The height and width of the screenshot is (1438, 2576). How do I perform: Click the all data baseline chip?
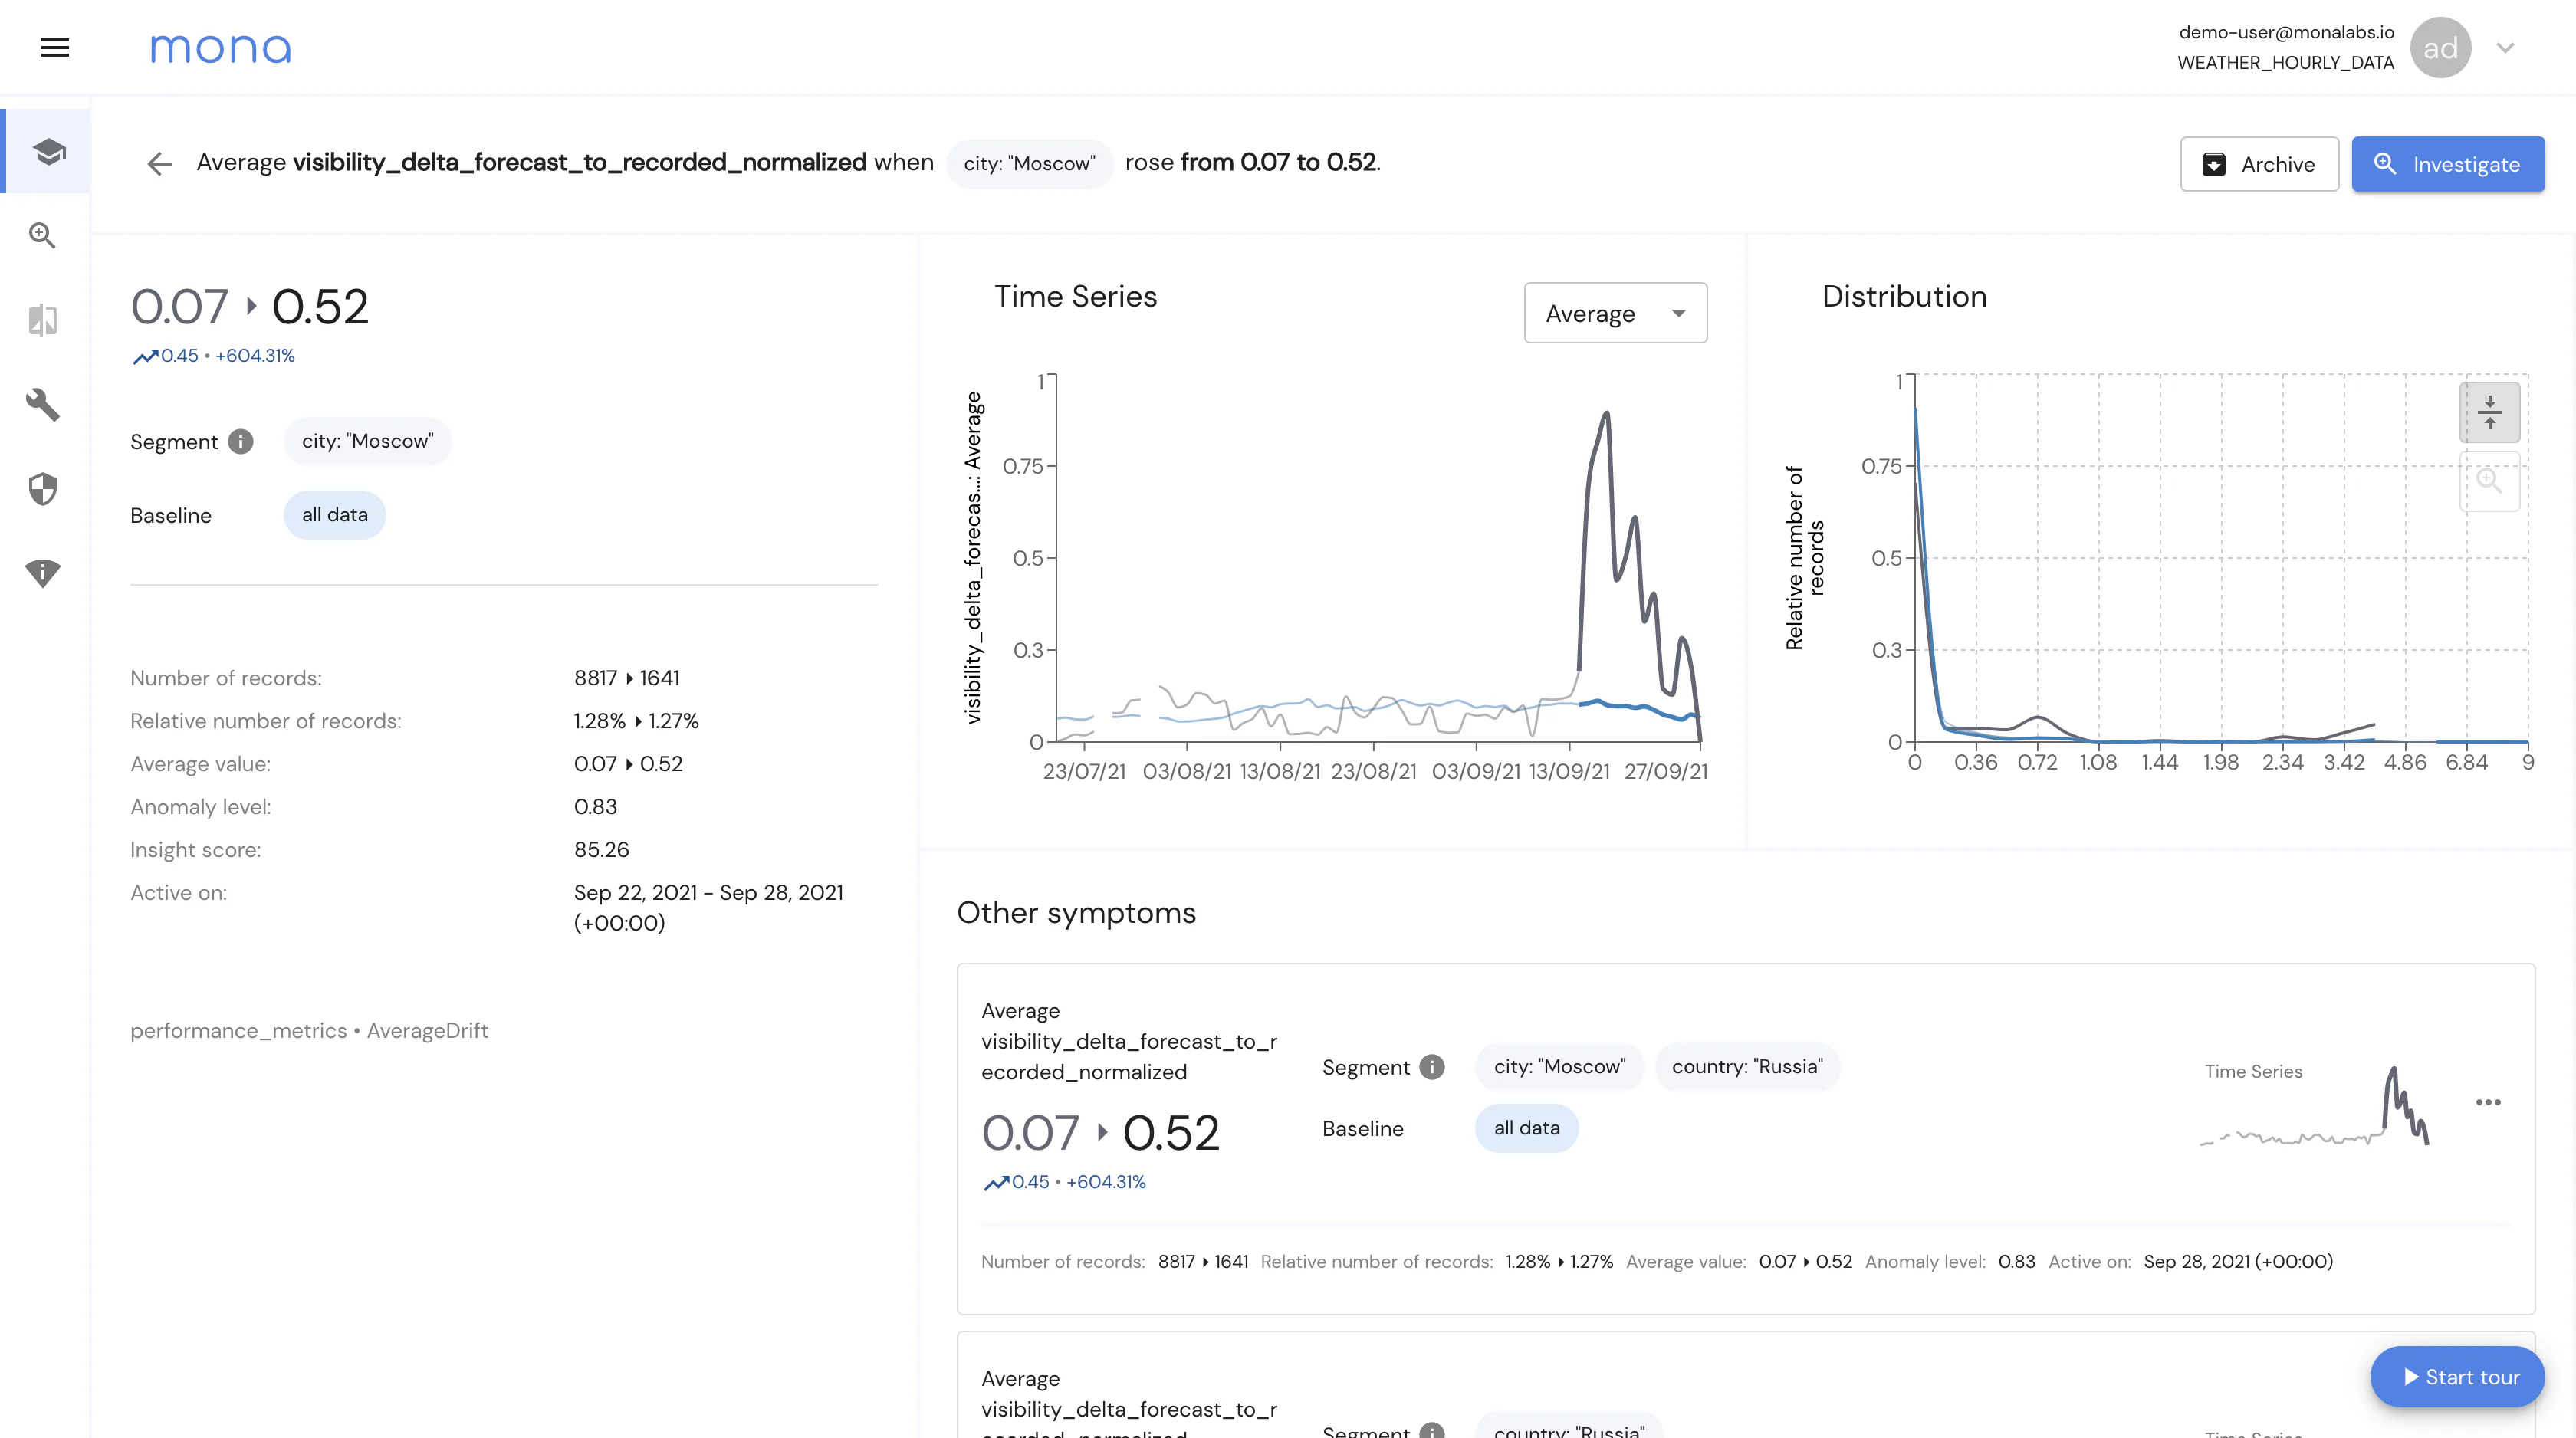tap(334, 515)
